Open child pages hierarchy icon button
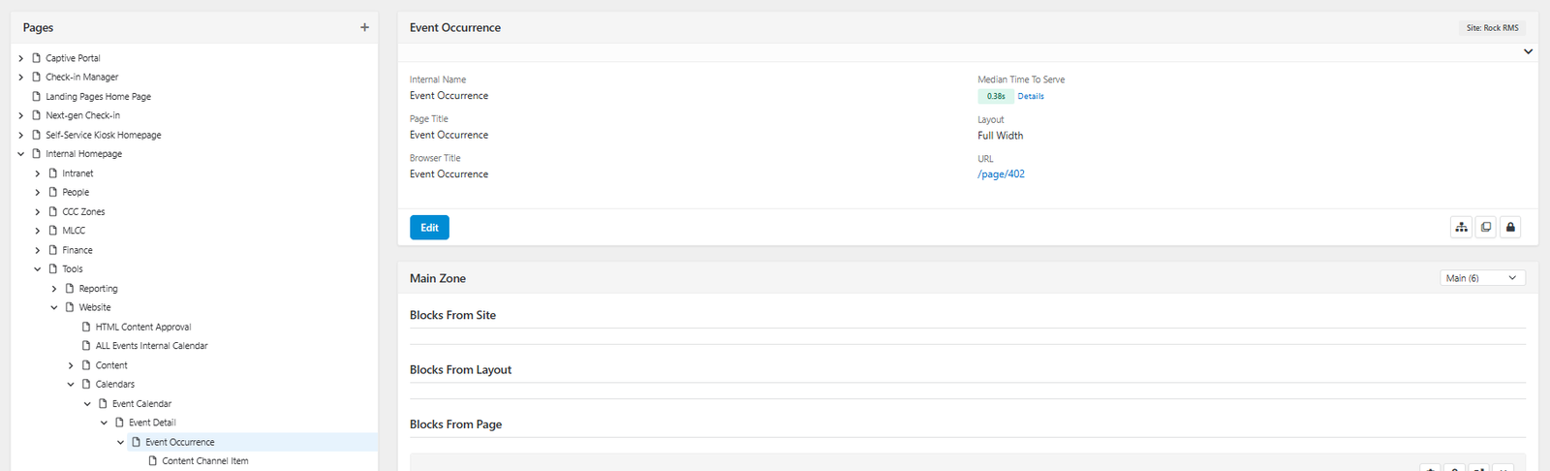The width and height of the screenshot is (1550, 471). coord(1461,227)
